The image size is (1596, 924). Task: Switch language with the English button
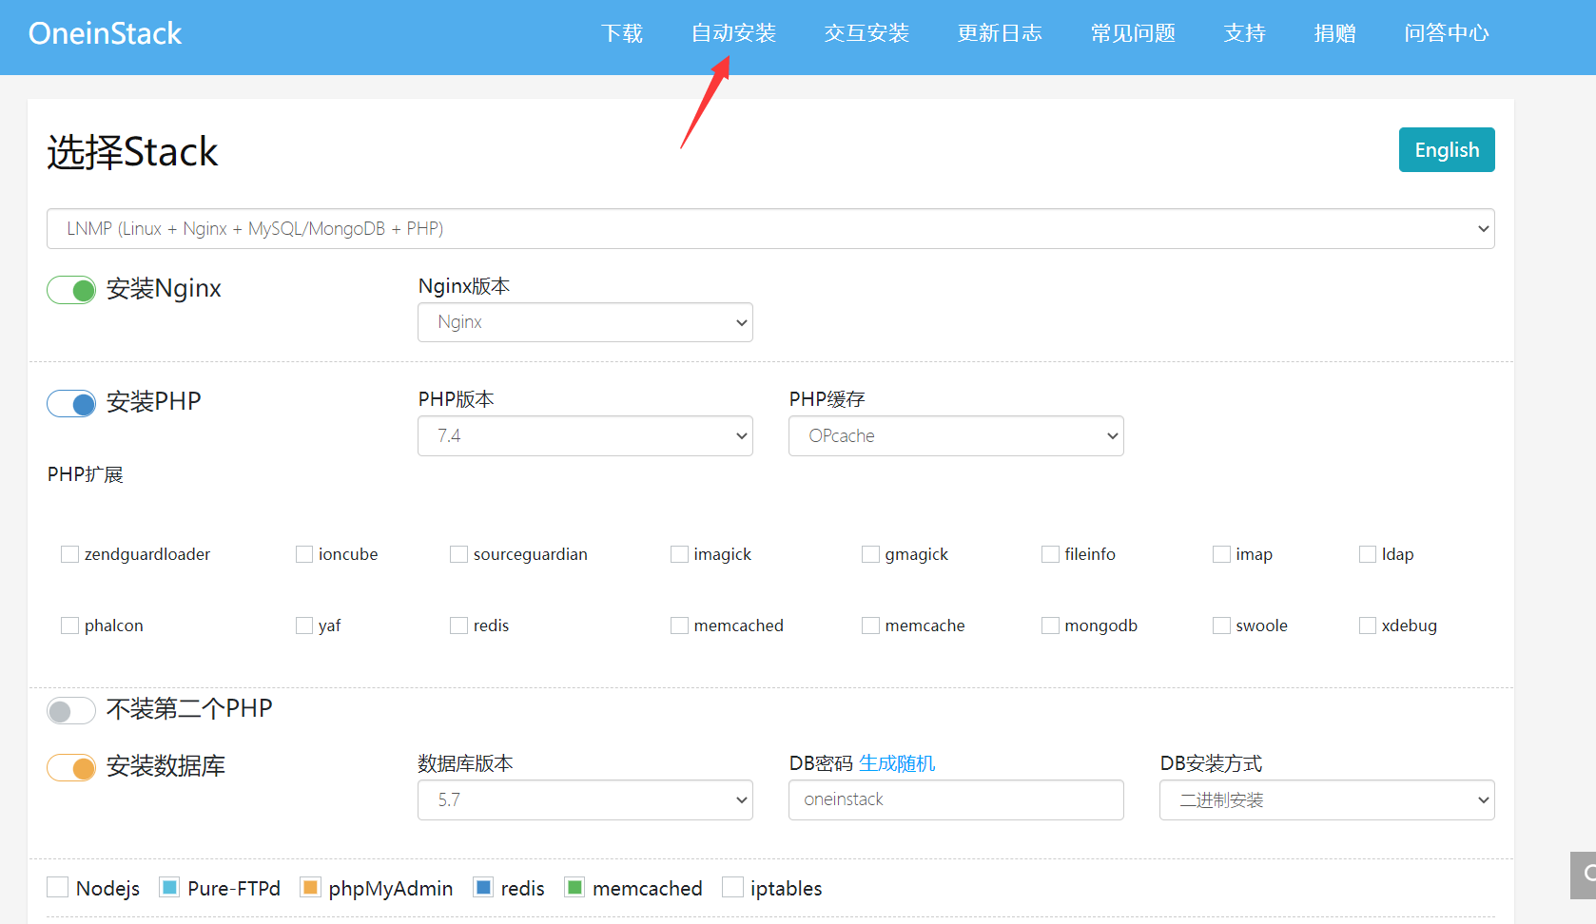(x=1447, y=150)
